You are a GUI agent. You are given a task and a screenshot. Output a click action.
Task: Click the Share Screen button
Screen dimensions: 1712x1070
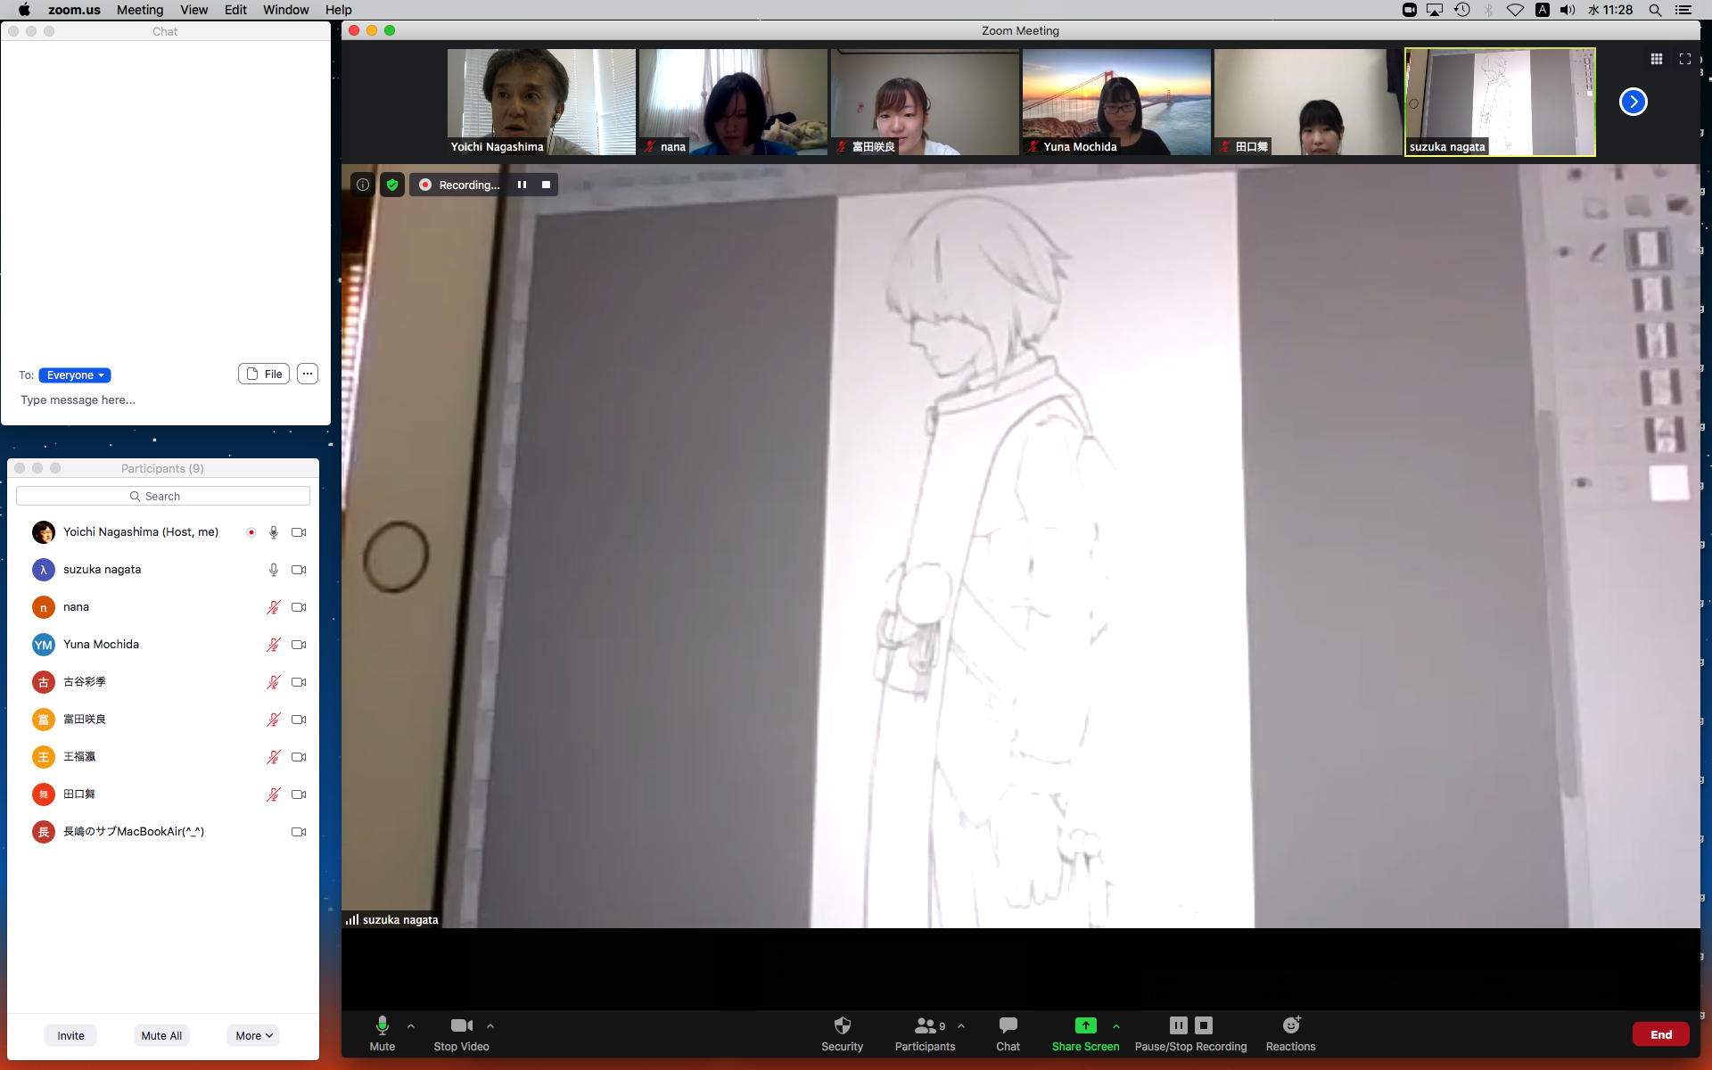point(1084,1033)
